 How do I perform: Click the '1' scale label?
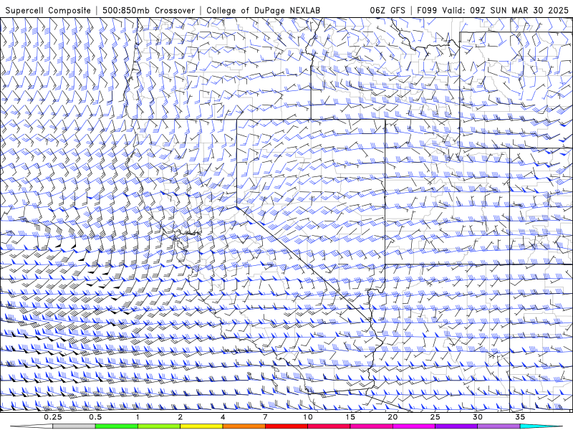tap(138, 417)
